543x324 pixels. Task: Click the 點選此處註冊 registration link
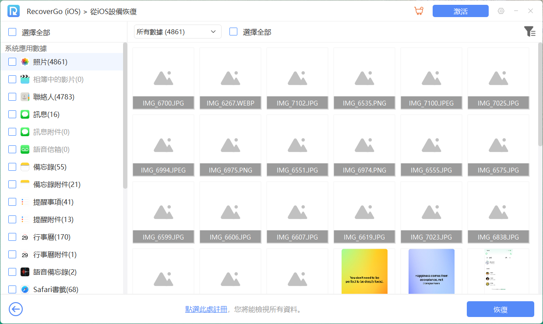[x=206, y=310]
